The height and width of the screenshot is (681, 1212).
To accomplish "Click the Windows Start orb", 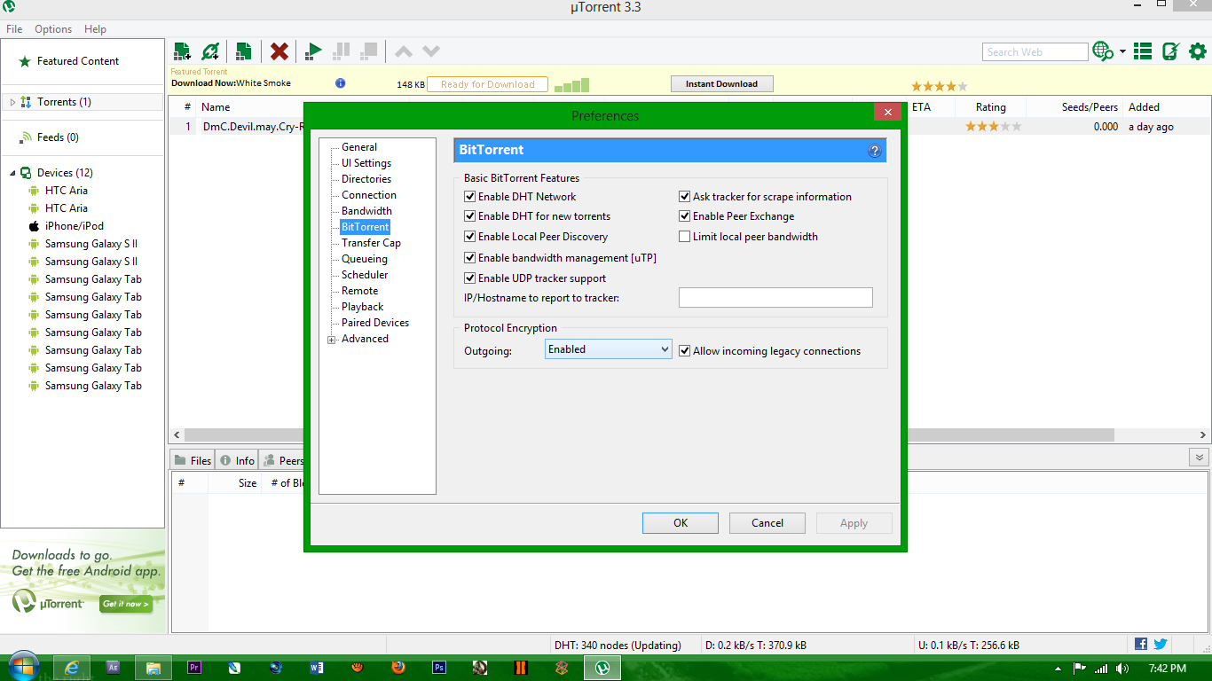I will point(24,667).
